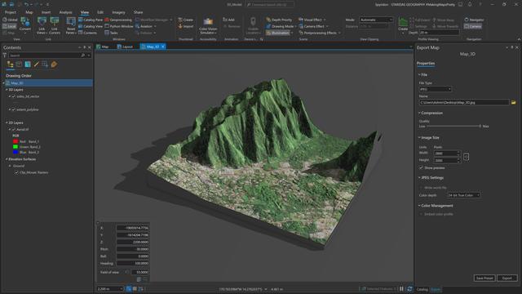Select Global view mode

tap(10, 20)
